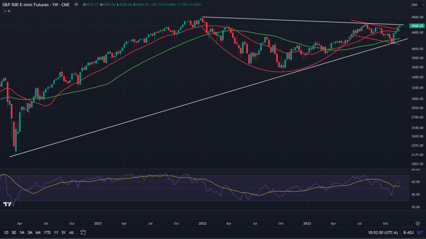The image size is (426, 239).
Task: Show All available data range
Action: (x=71, y=232)
